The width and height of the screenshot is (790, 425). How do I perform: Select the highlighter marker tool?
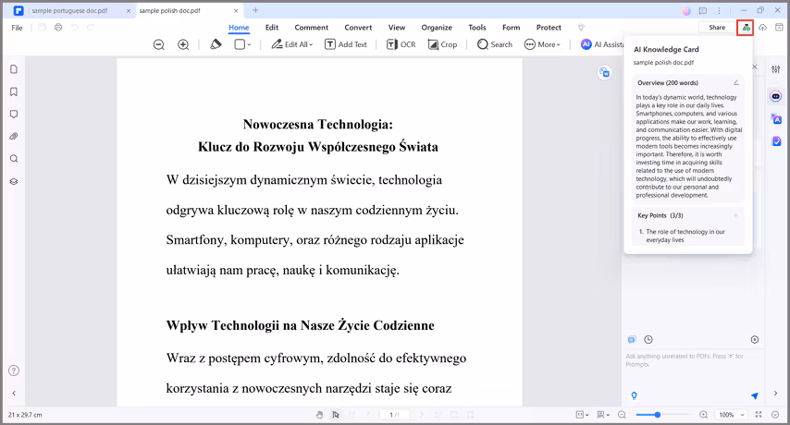(216, 44)
